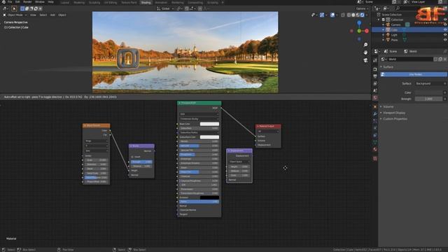Screen dimensions: 448x252
Task: Open the Window menu
Action: click(40, 1)
